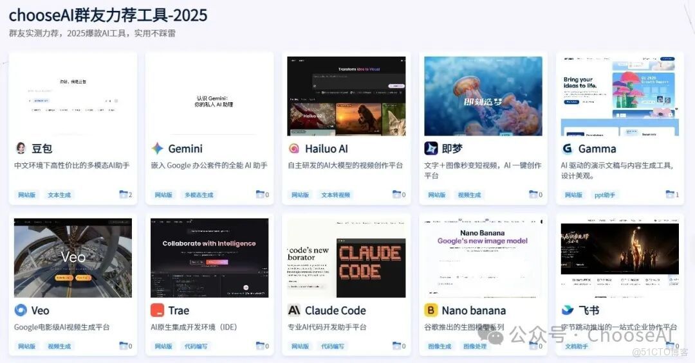Viewport: 695px width, 363px height.
Task: Select the 网站版 tag on Veo card
Action: (26, 346)
